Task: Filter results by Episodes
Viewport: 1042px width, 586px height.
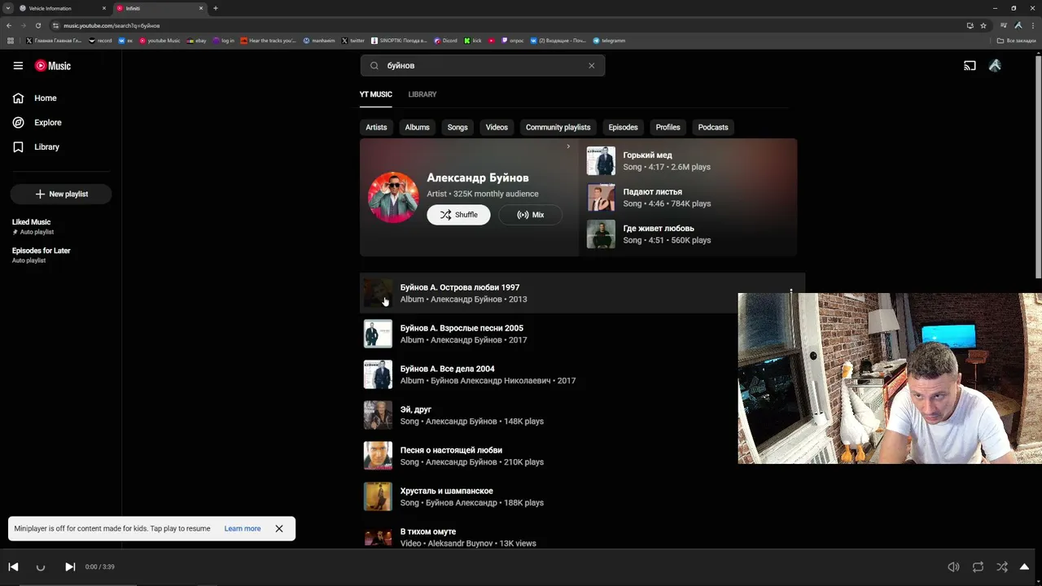Action: pyautogui.click(x=623, y=127)
